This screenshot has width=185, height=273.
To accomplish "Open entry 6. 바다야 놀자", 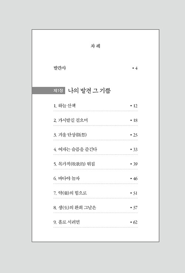I will (67, 179).
